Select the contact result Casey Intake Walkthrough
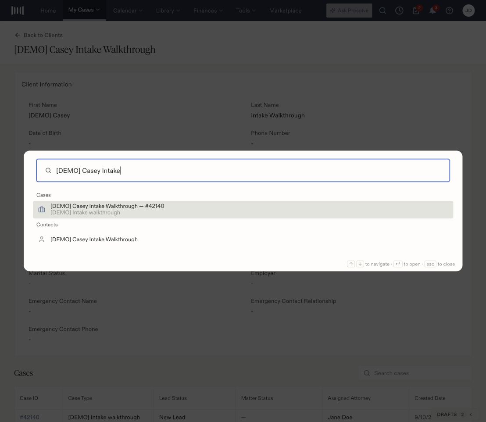486x422 pixels. (x=243, y=240)
